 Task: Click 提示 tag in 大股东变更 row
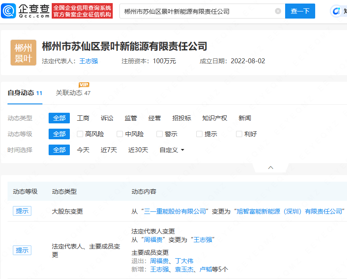[x=22, y=211]
